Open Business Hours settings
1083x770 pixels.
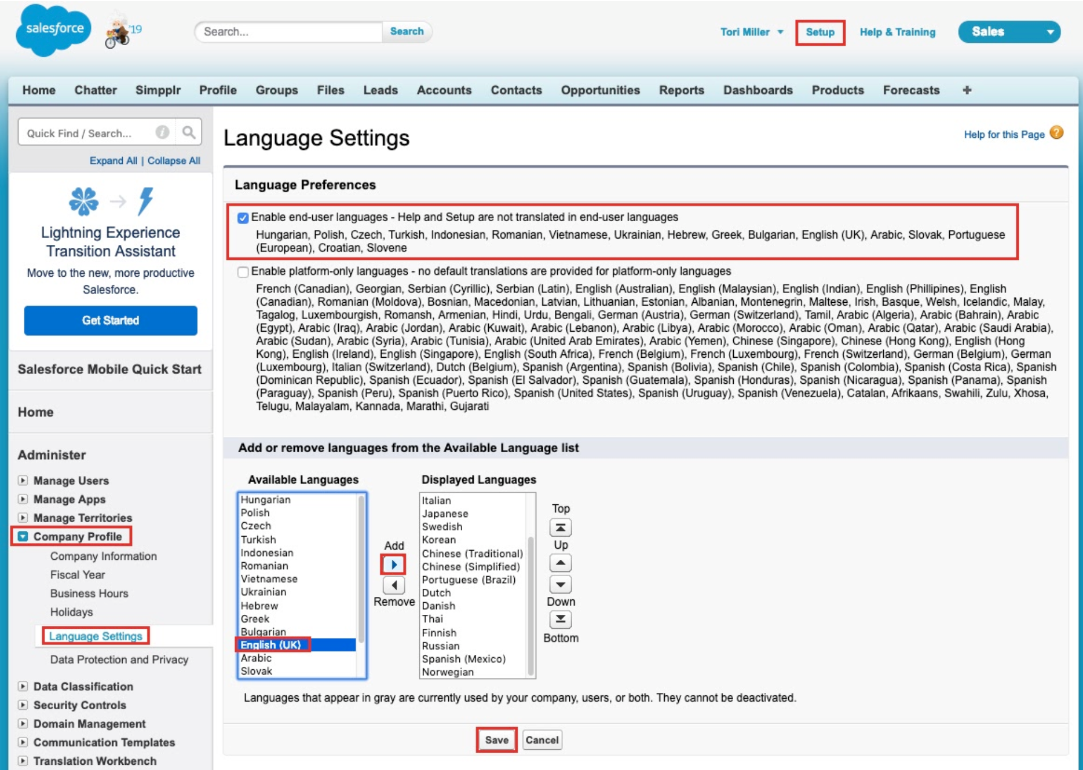coord(89,593)
